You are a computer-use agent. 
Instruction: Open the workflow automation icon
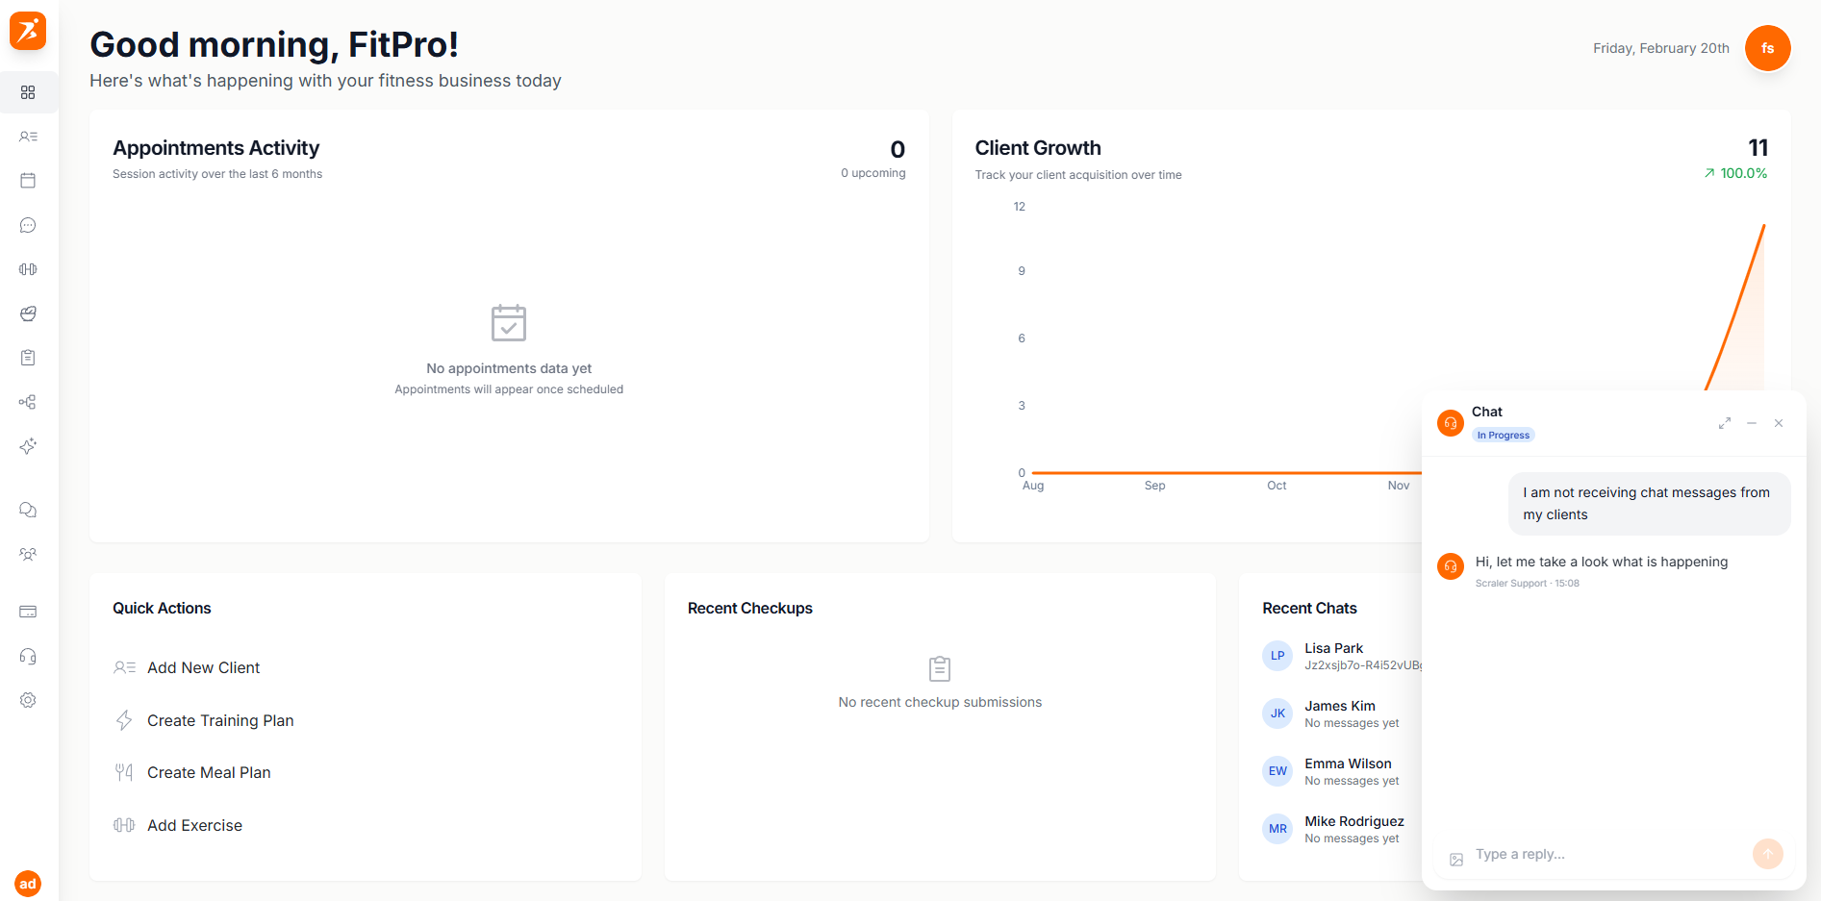coord(28,401)
